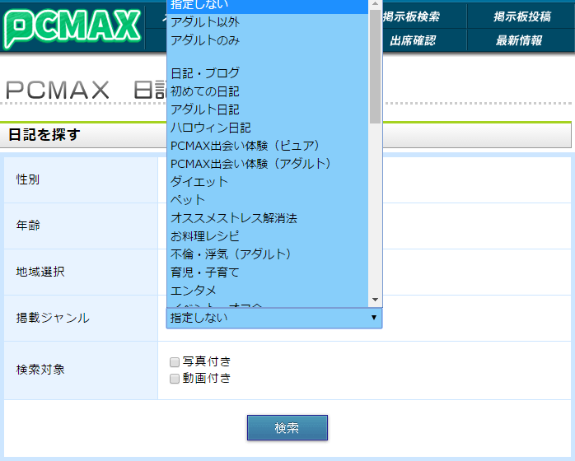Pick 不倫・浮気（アダルト）option

(268, 254)
